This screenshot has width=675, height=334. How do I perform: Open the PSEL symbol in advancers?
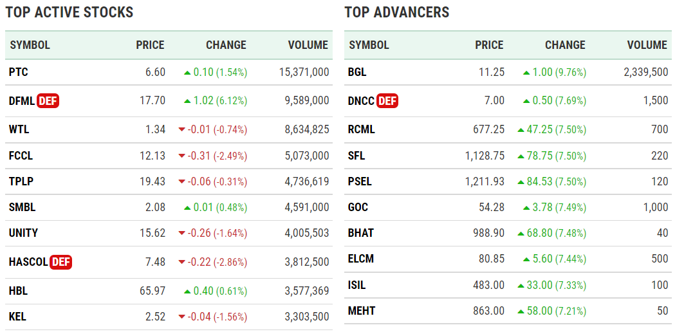click(360, 181)
